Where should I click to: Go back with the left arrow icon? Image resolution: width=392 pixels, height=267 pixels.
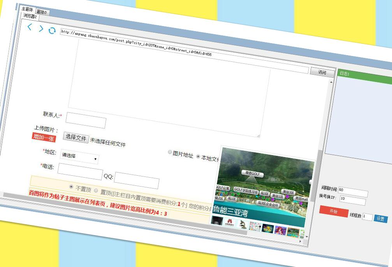click(30, 27)
